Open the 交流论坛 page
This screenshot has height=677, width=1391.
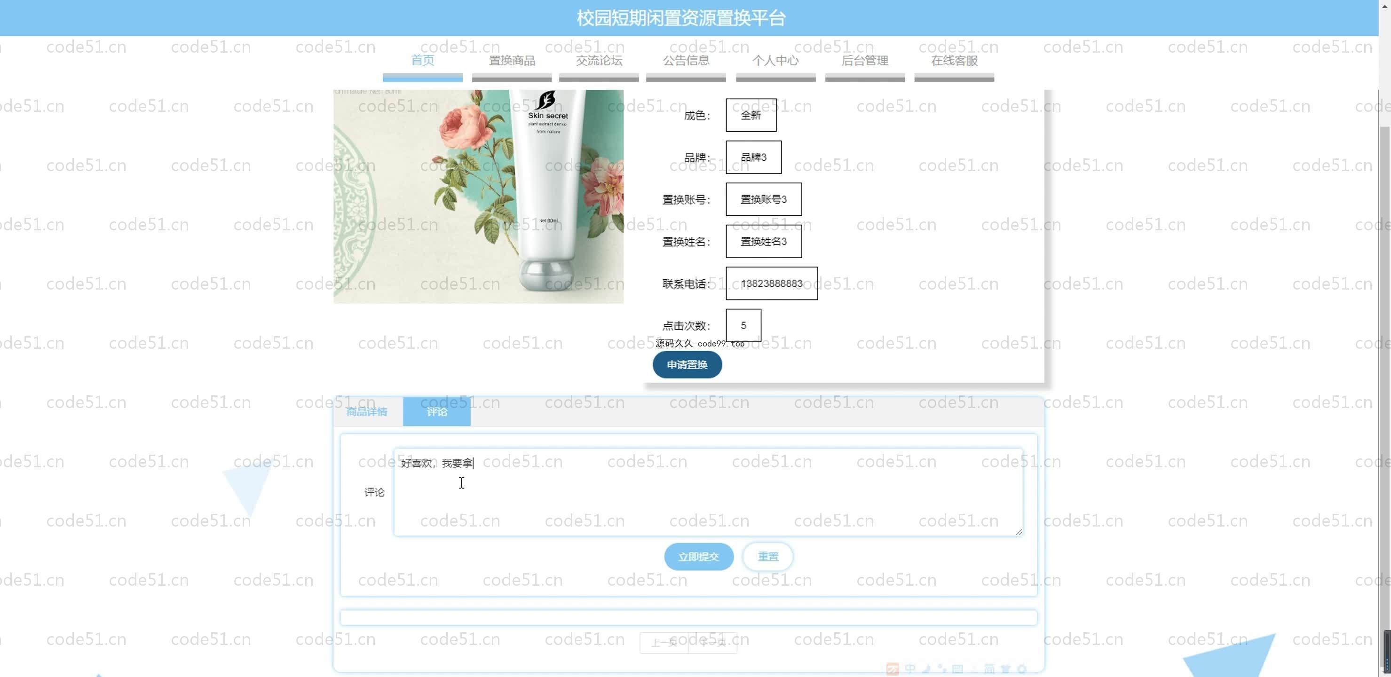(x=599, y=61)
